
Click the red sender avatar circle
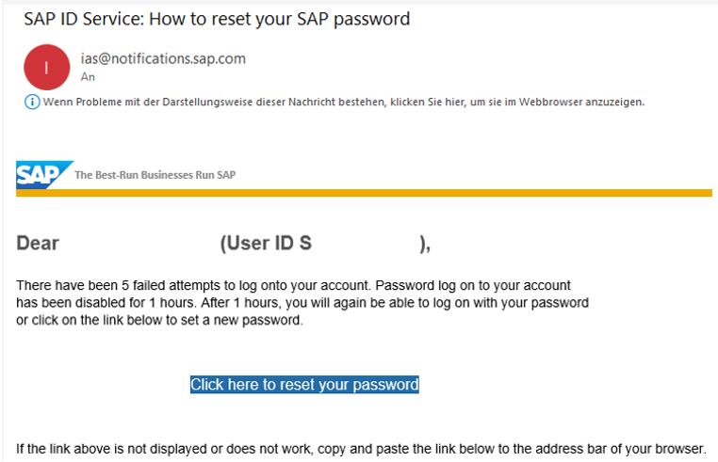click(47, 67)
